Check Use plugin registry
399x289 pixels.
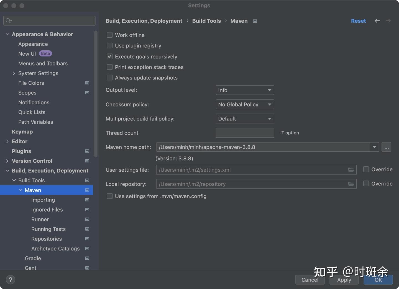click(x=110, y=45)
